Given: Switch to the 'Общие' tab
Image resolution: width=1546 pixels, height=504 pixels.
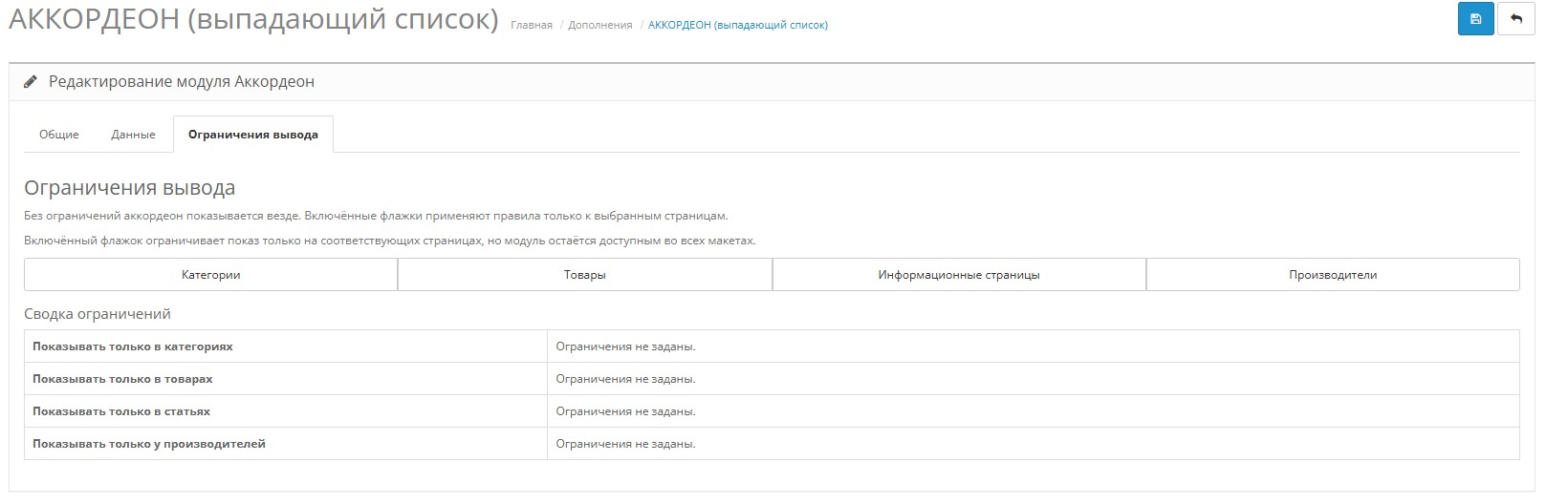Looking at the screenshot, I should 58,135.
